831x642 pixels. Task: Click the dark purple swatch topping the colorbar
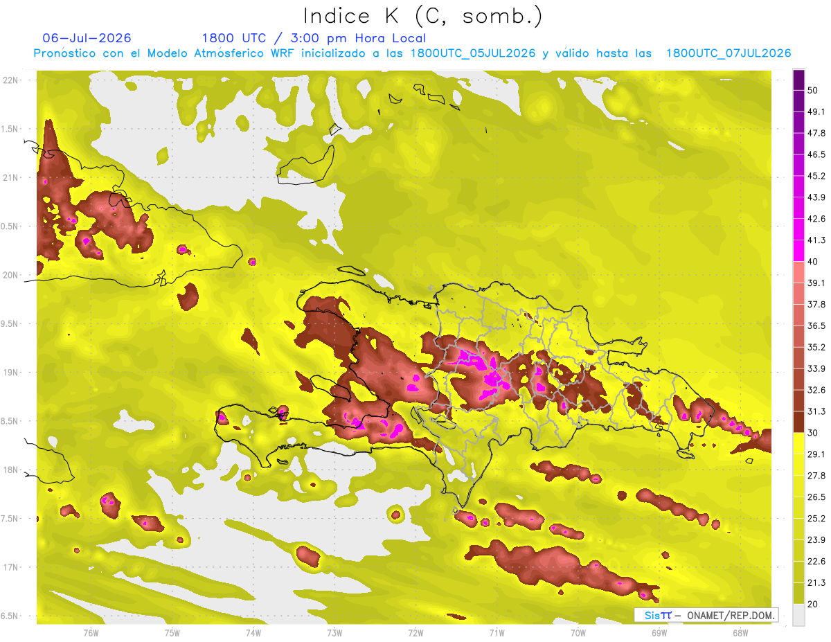[x=798, y=80]
